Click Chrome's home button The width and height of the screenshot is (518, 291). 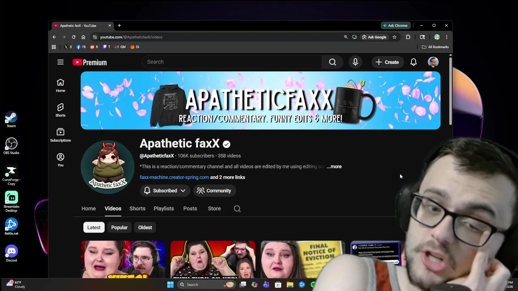83,37
